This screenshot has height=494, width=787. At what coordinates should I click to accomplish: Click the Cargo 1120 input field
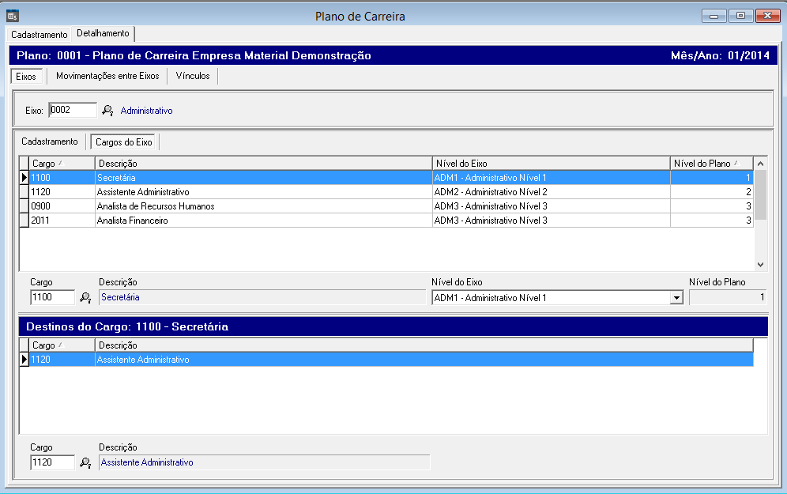(52, 462)
